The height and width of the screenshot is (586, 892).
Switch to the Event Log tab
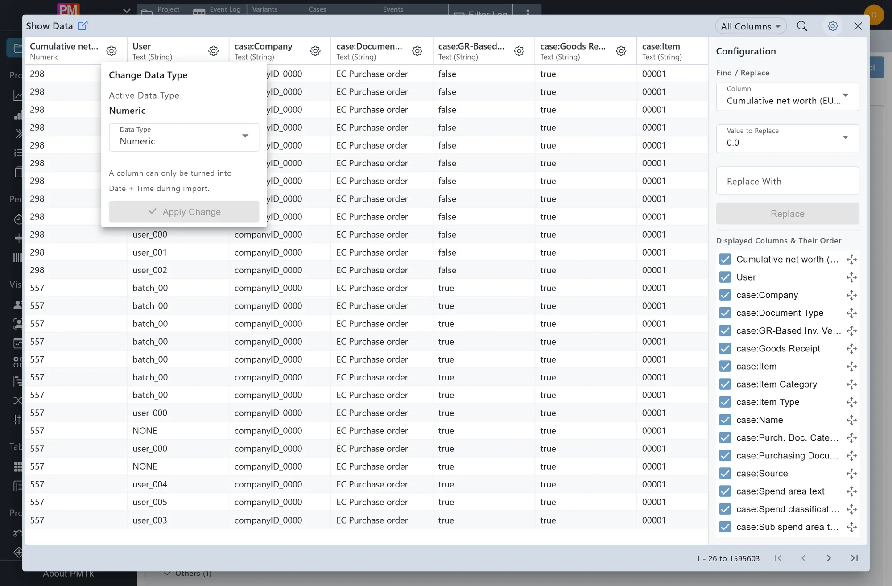[x=217, y=9]
